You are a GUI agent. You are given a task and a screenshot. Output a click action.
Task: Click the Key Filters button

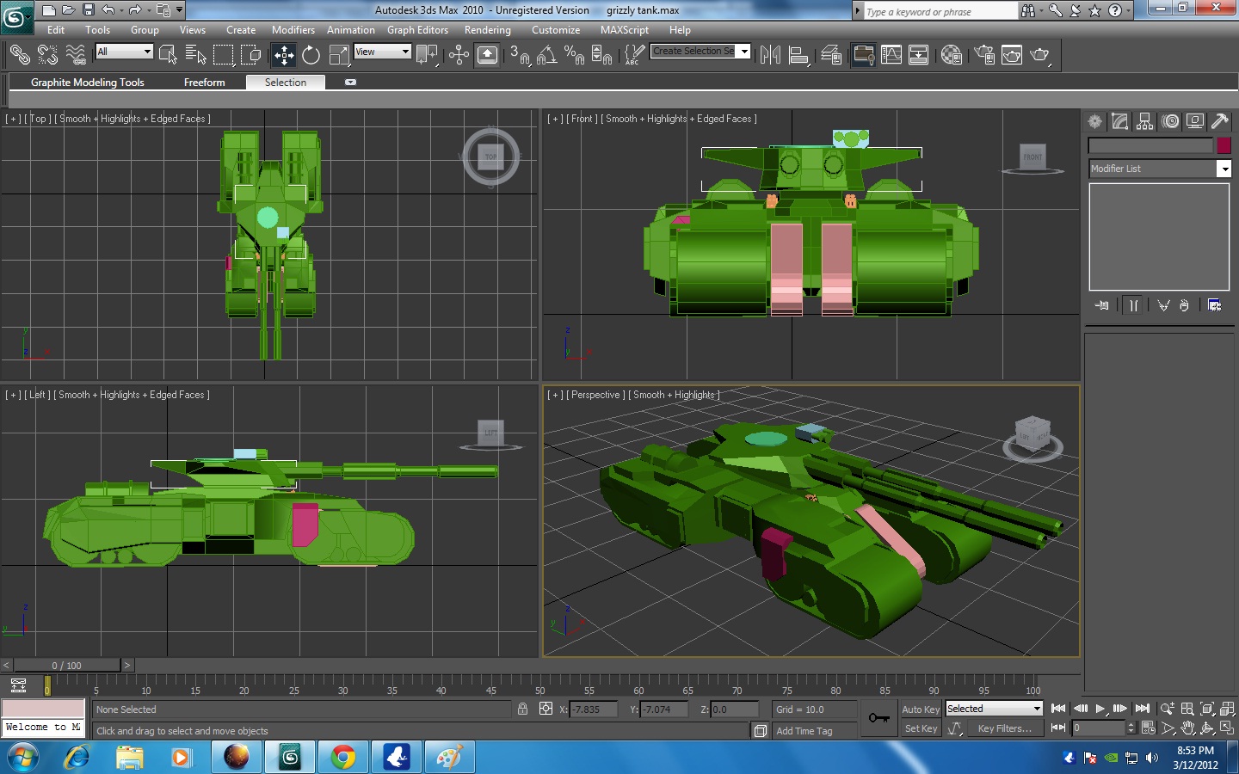[x=1005, y=728]
